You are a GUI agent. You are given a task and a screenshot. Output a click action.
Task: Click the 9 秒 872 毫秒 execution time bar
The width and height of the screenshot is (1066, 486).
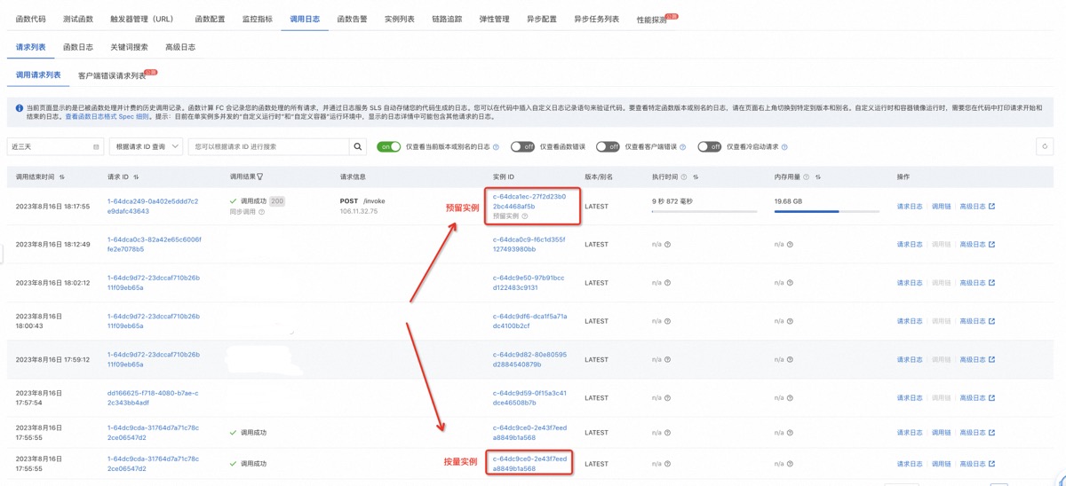click(x=704, y=212)
